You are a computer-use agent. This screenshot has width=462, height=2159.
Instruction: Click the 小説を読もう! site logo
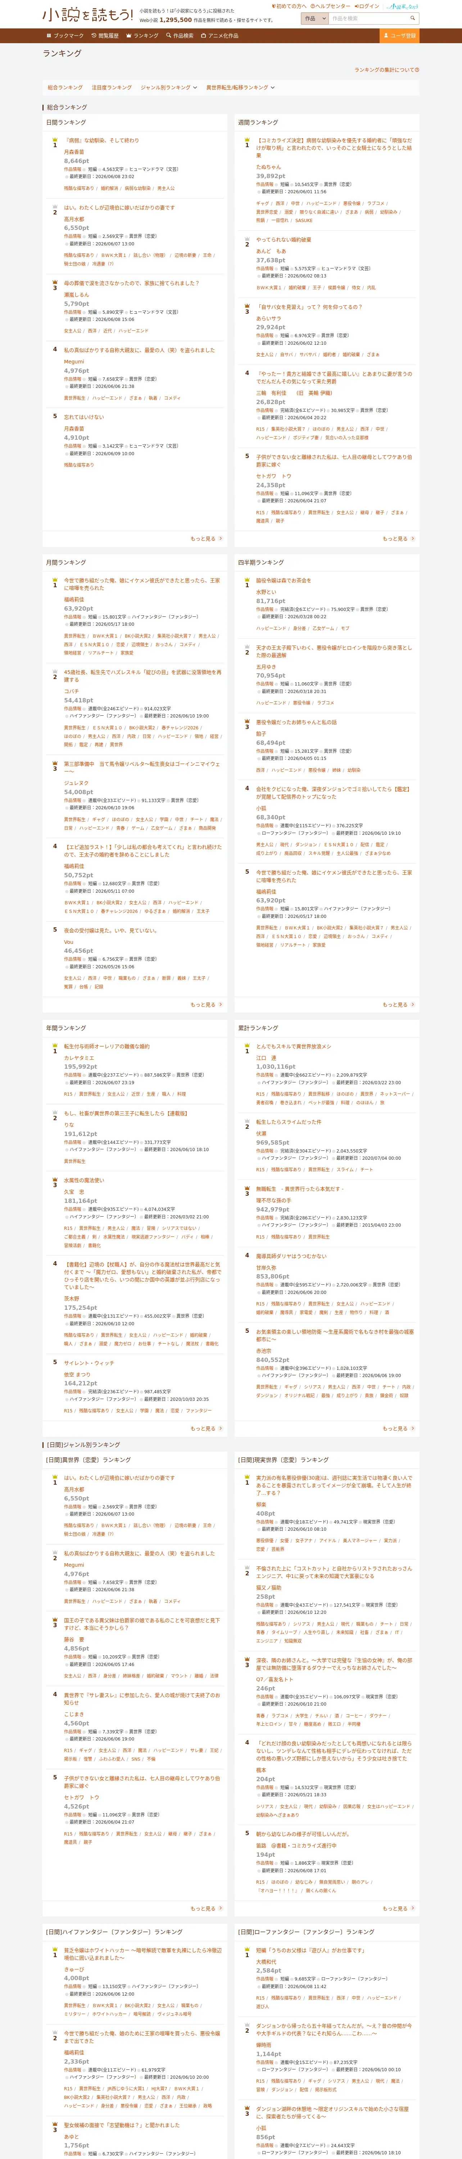coord(88,14)
